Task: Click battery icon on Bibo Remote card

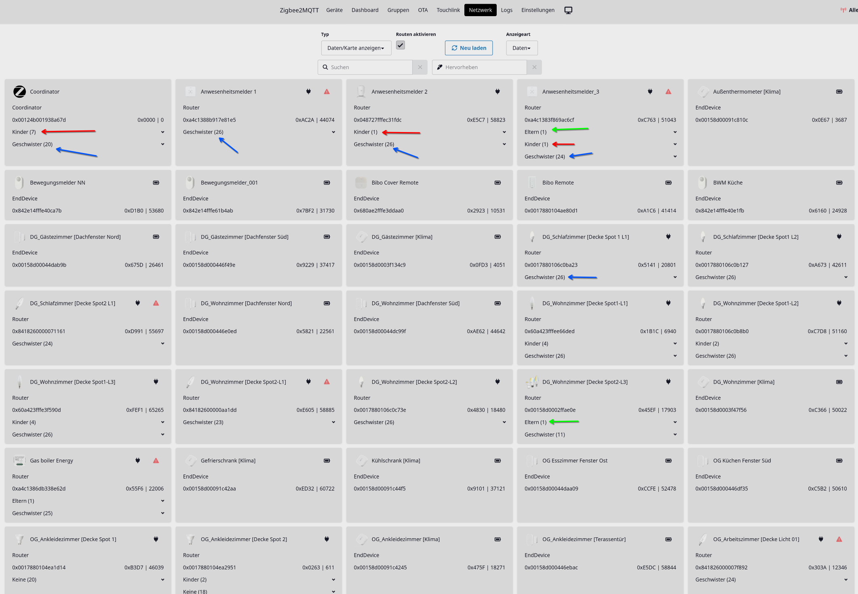Action: click(x=668, y=183)
